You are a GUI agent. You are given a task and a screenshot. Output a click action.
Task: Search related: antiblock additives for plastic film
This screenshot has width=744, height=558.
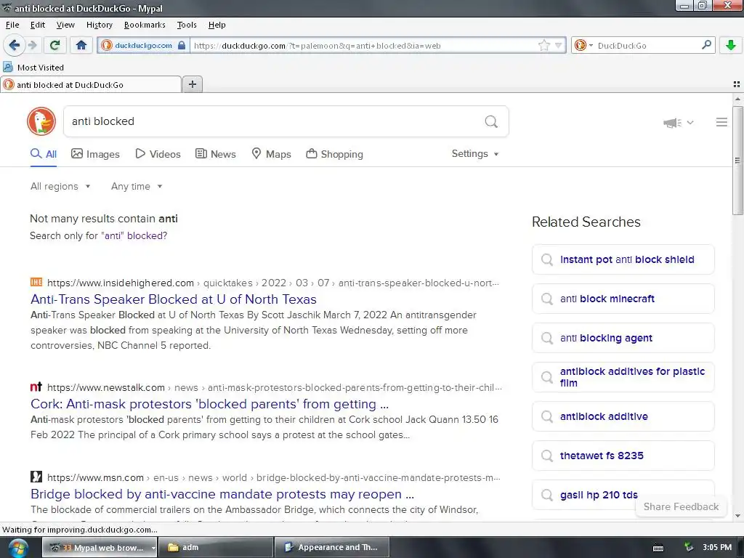click(623, 377)
